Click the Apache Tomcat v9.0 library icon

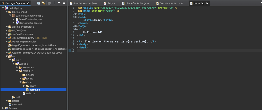10,53
